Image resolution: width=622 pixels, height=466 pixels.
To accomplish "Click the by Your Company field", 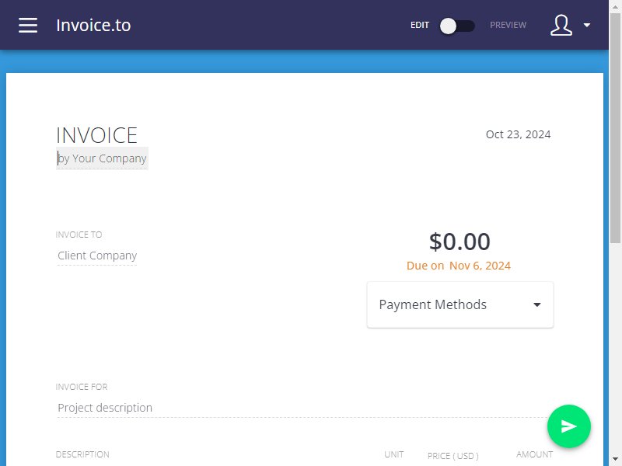I will 102,158.
